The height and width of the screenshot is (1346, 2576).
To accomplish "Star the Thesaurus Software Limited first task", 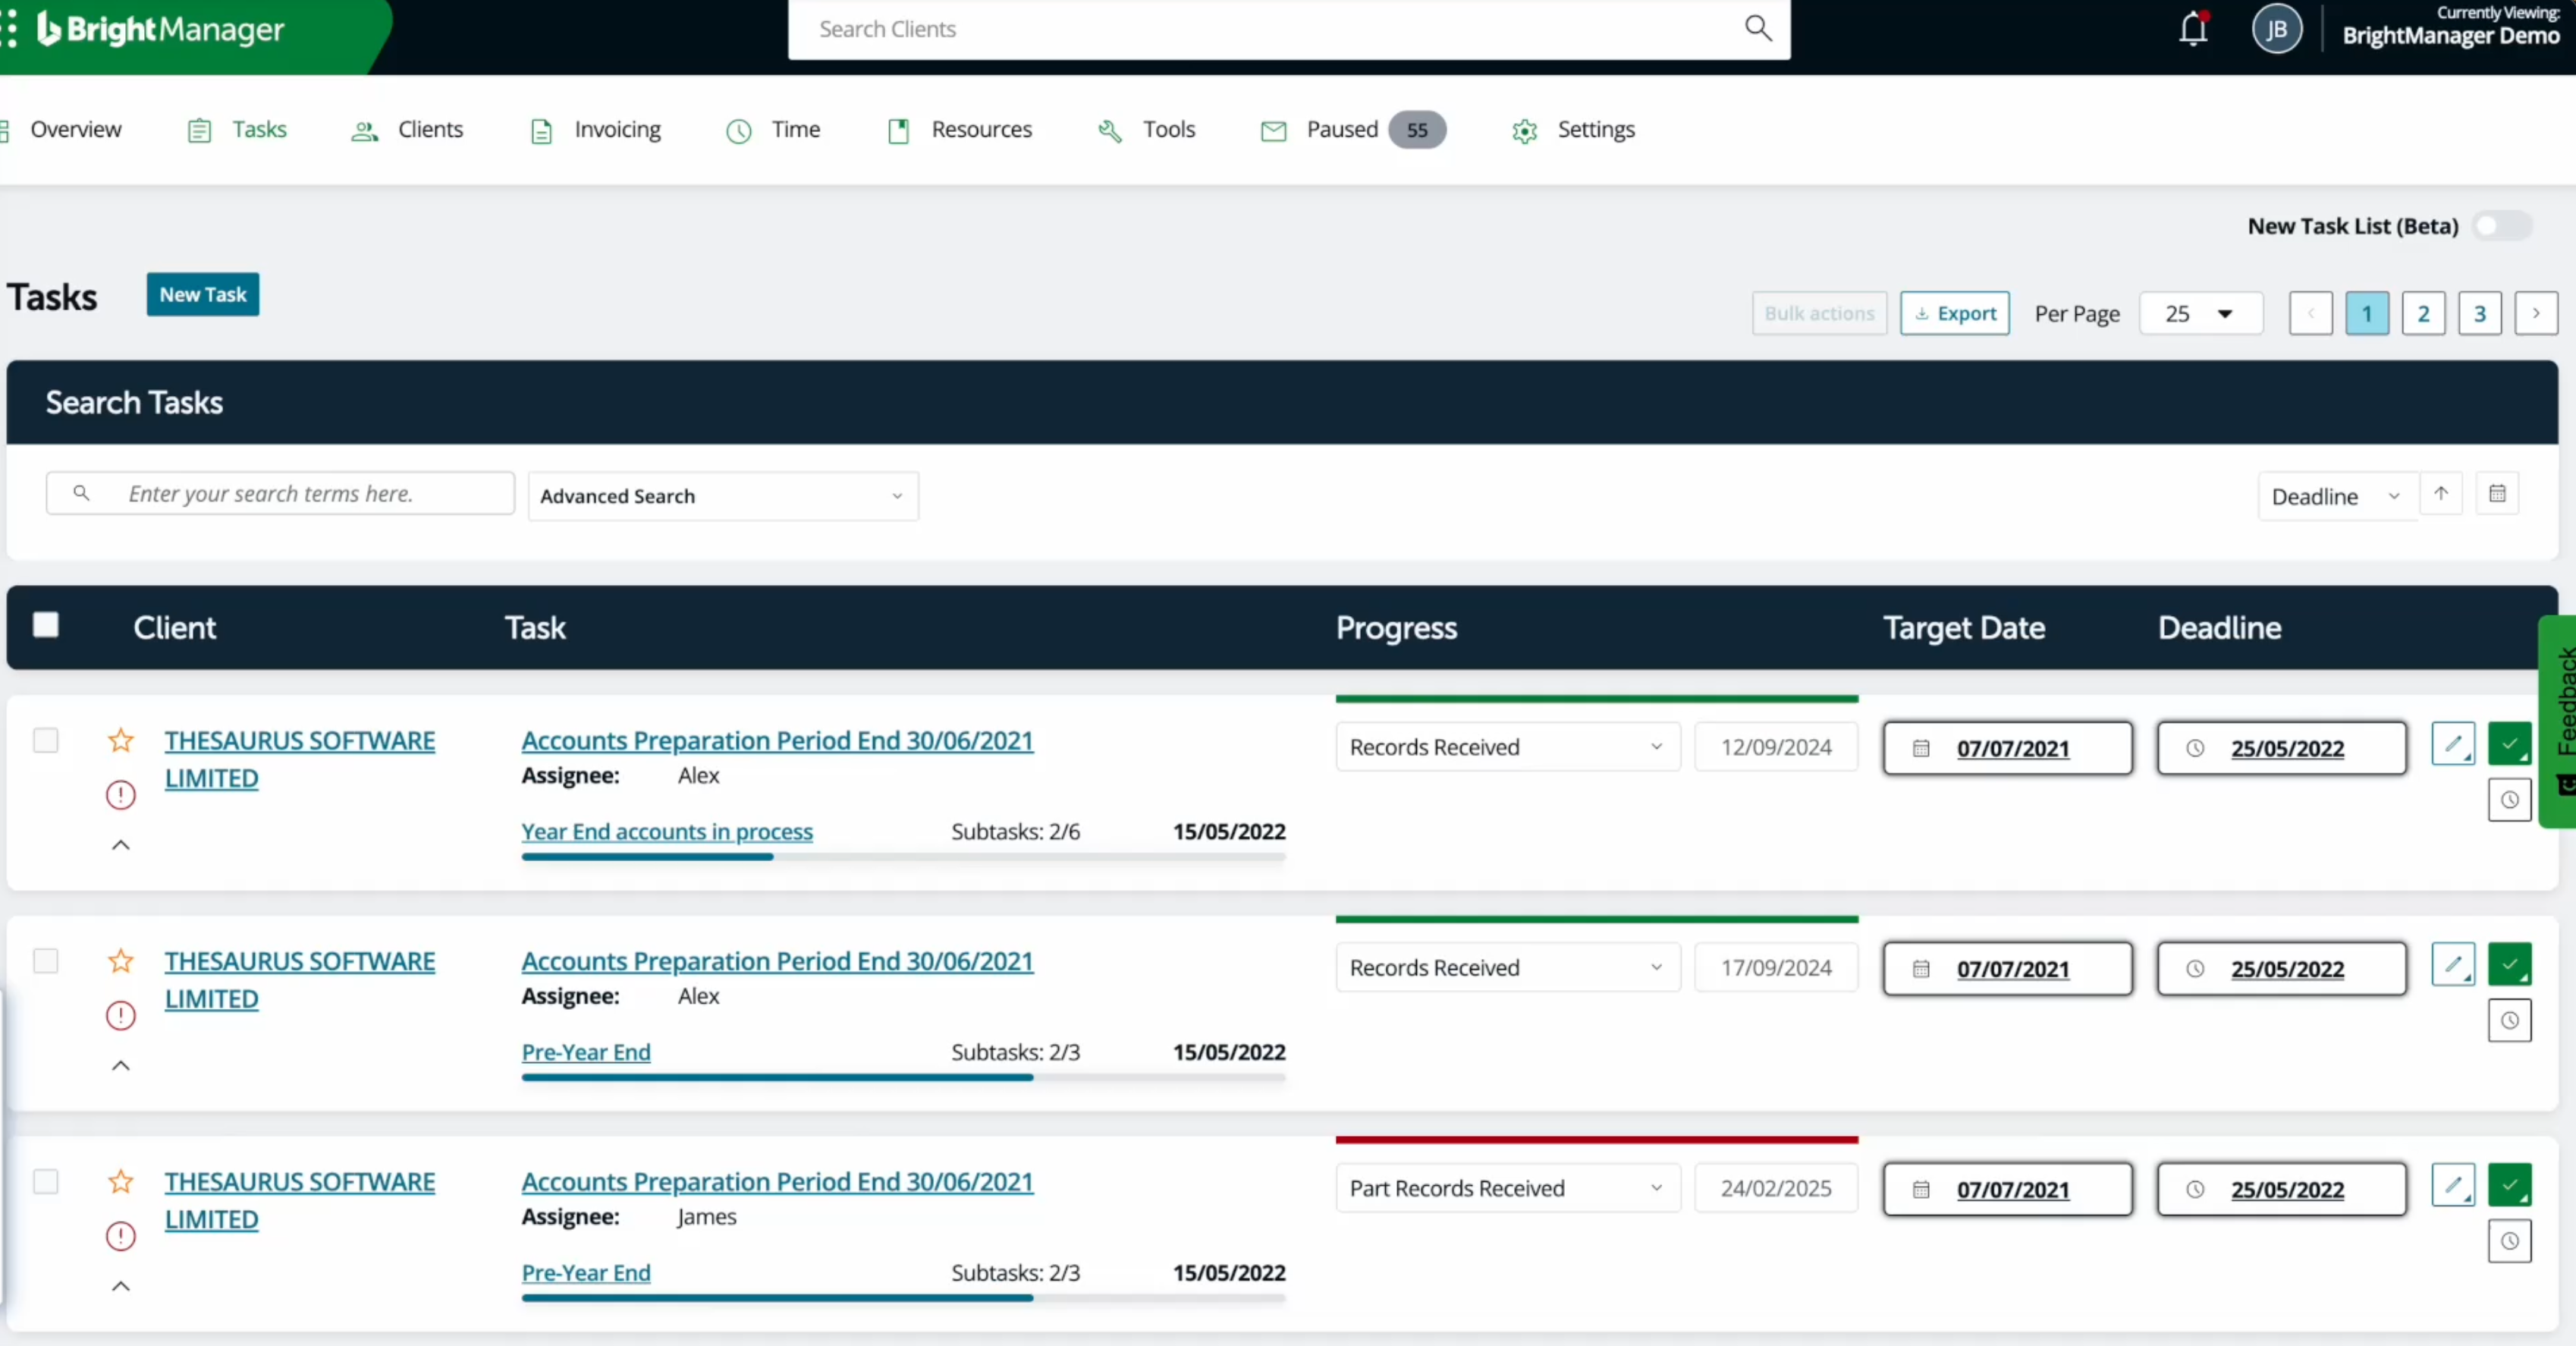I will (x=120, y=741).
